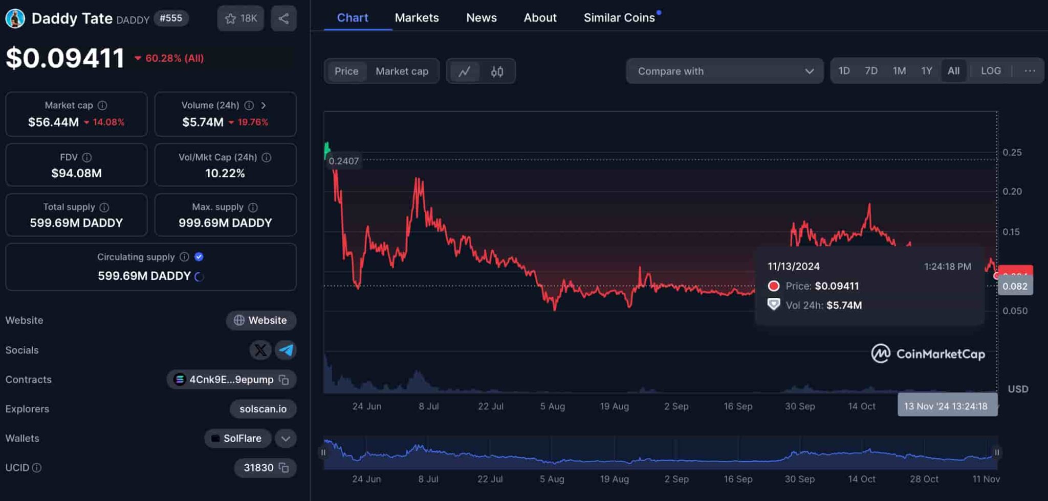Enable logarithmic scale with LOG button
1048x501 pixels.
pyautogui.click(x=991, y=70)
